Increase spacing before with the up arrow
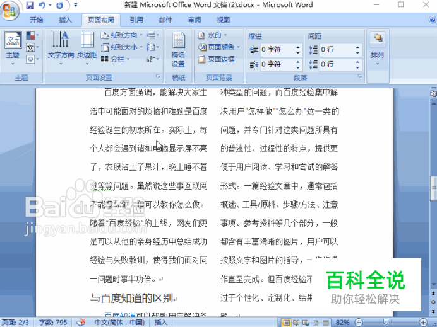The height and width of the screenshot is (327, 437). click(357, 47)
